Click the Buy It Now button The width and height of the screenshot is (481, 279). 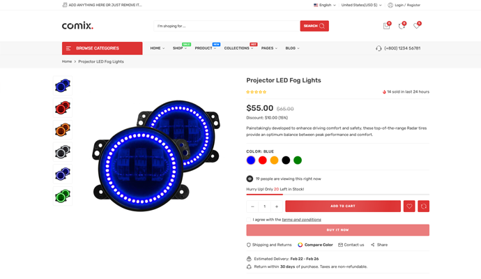(337, 230)
